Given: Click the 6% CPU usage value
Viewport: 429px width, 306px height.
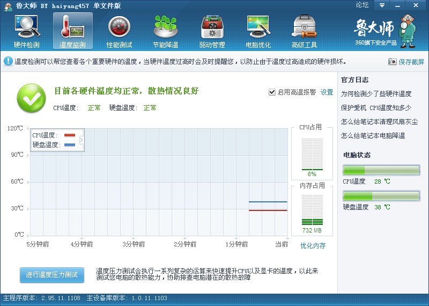Looking at the screenshot, I should pyautogui.click(x=312, y=174).
